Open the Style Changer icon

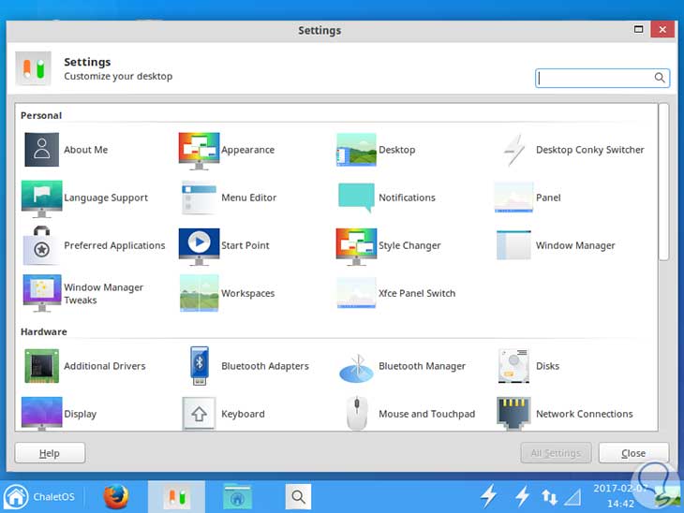(x=356, y=247)
